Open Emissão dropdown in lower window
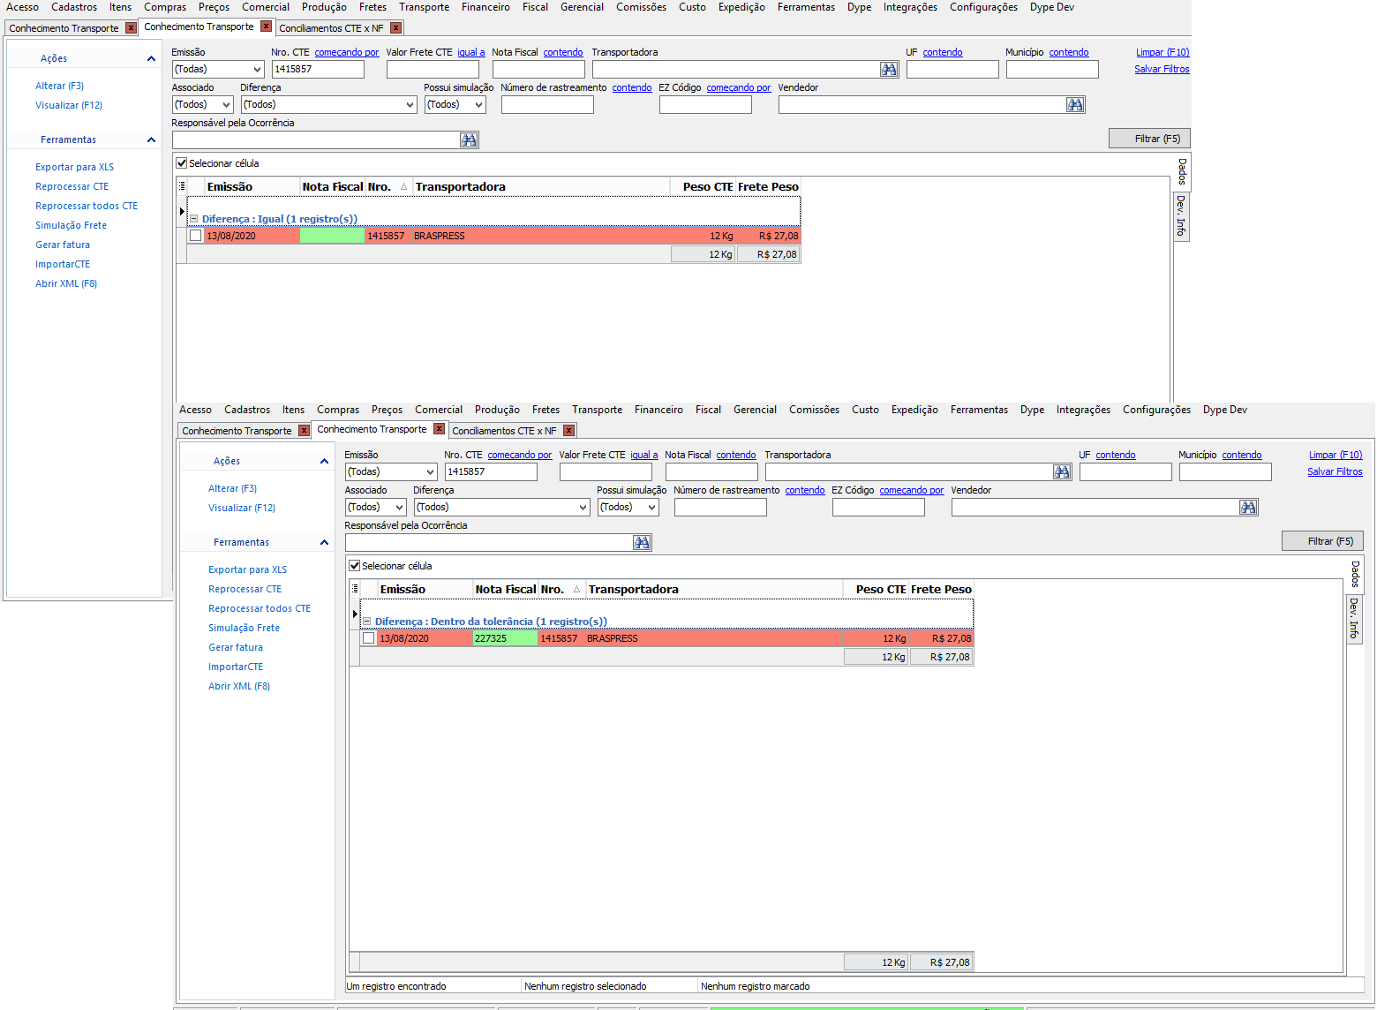 tap(430, 472)
